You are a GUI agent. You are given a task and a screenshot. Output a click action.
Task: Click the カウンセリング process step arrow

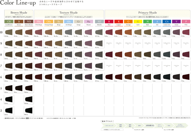(109, 125)
